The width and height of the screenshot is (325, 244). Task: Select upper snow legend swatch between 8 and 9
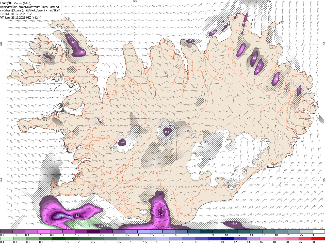206,231
